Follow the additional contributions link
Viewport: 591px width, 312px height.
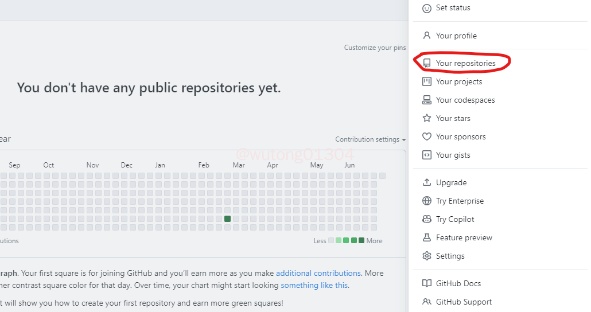click(x=318, y=273)
